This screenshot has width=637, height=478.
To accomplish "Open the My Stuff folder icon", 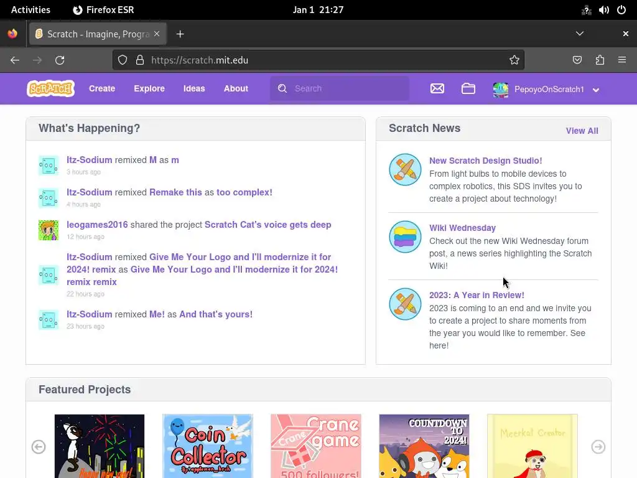I will coord(468,88).
